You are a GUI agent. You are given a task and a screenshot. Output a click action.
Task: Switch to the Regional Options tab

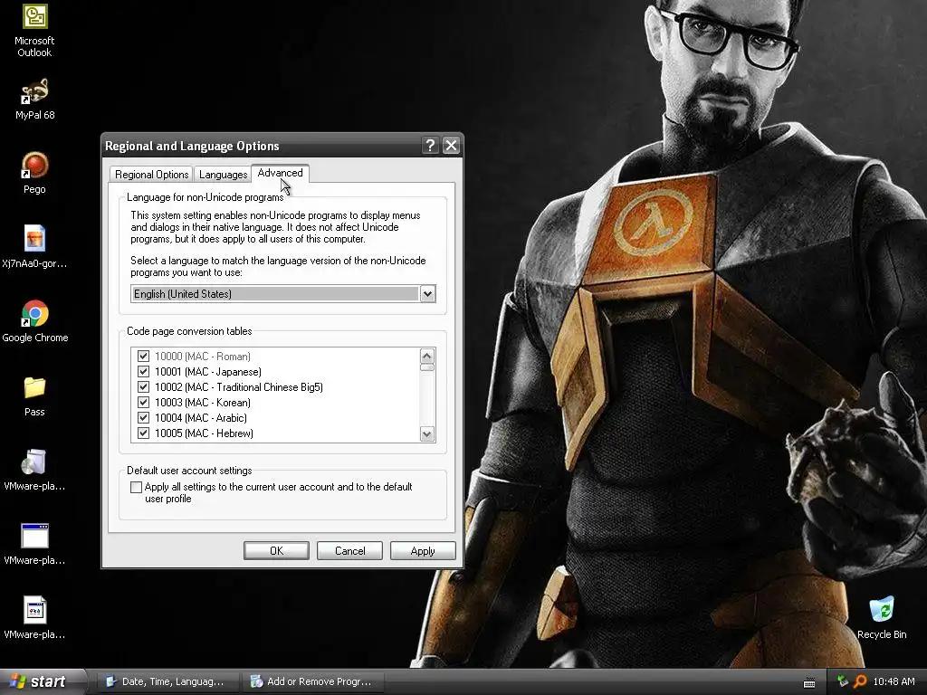coord(151,175)
